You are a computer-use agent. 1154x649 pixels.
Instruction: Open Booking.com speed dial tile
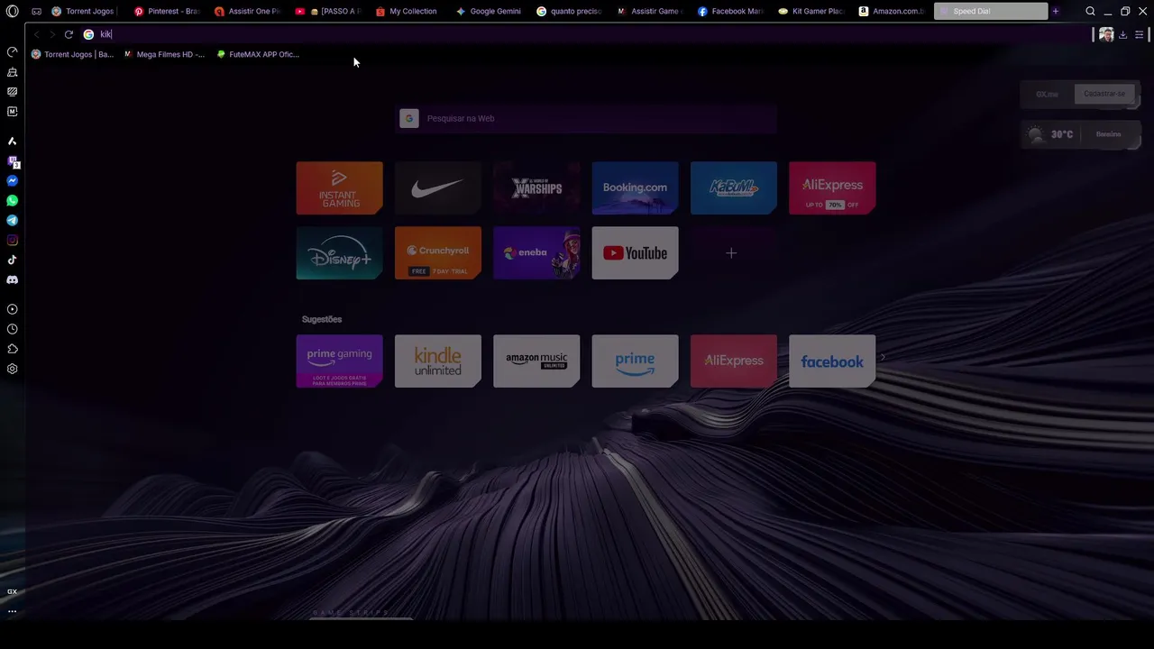click(x=635, y=188)
